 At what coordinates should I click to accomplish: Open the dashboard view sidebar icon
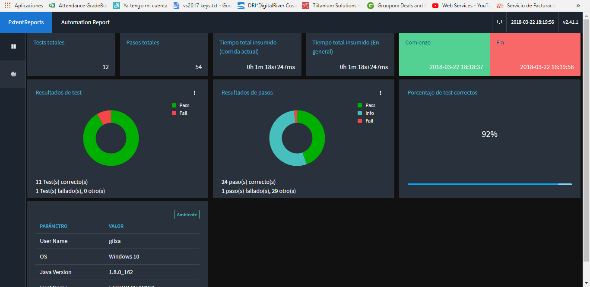click(x=13, y=47)
